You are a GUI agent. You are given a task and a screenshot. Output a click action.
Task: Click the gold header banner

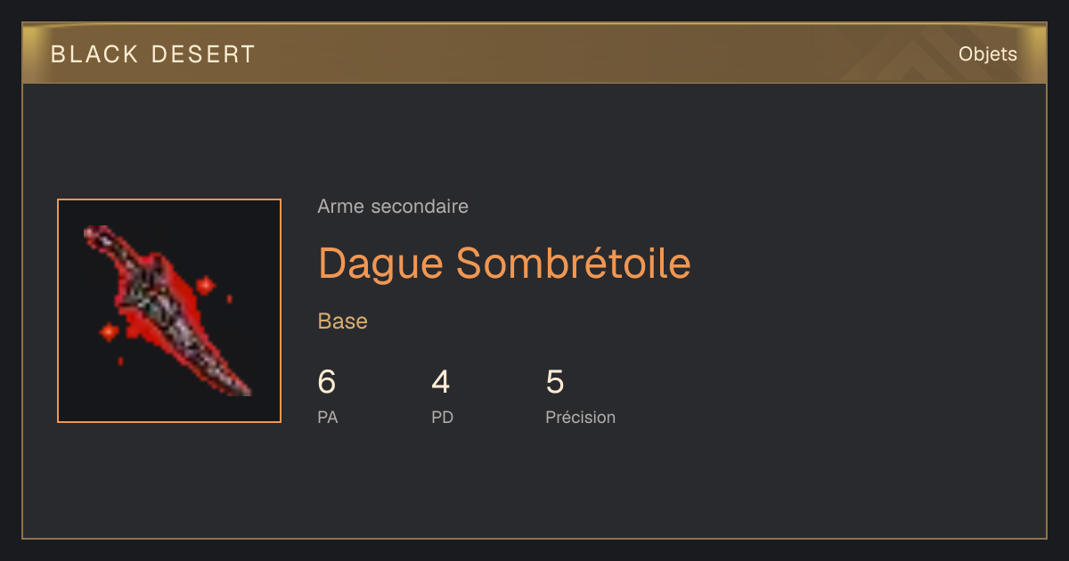click(x=534, y=53)
